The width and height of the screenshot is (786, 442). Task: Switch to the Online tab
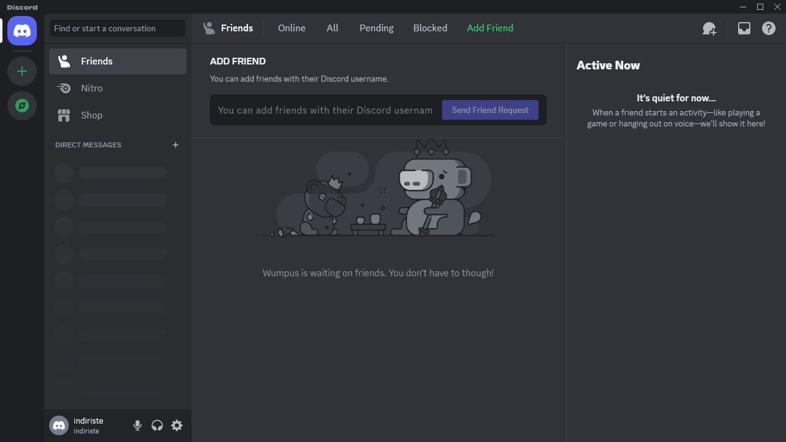click(x=292, y=28)
